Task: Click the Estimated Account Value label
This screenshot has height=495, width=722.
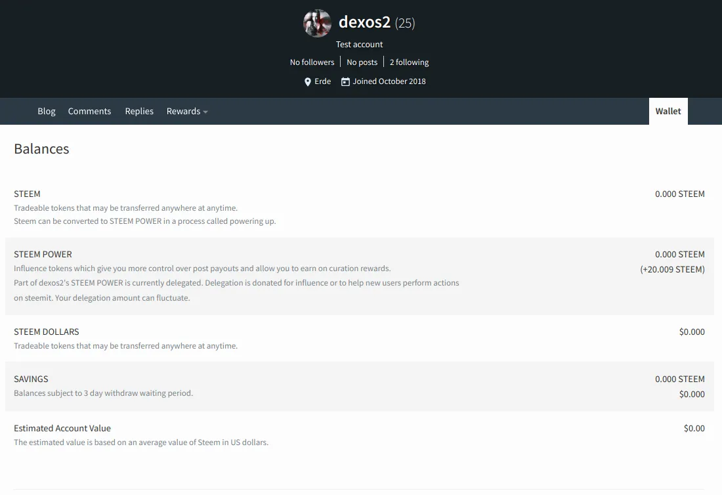Action: click(62, 428)
